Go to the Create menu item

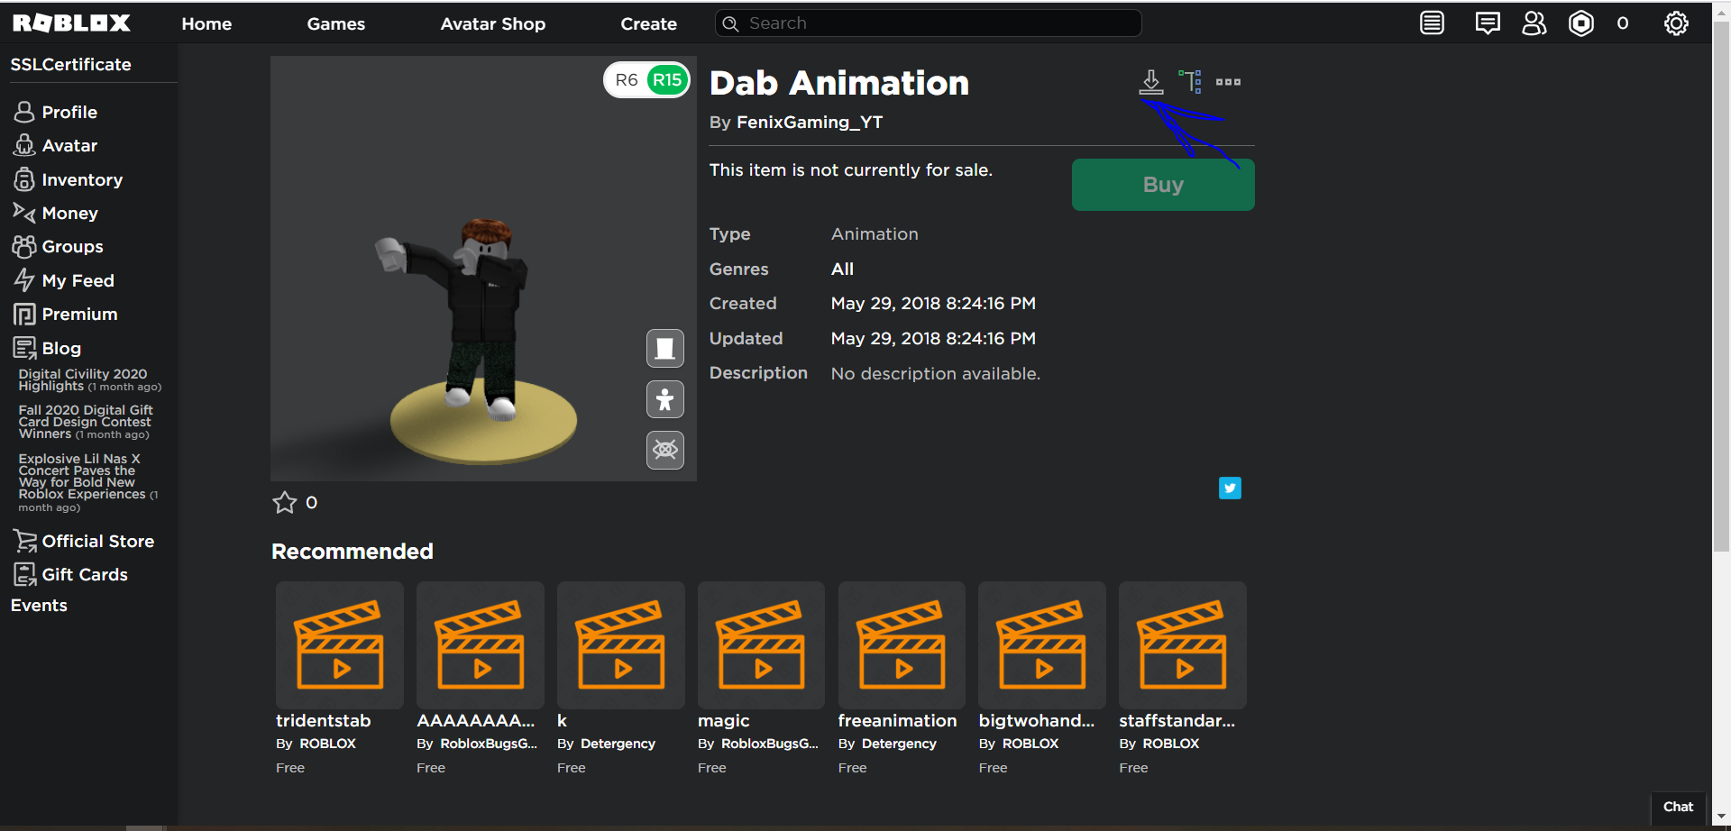[648, 23]
